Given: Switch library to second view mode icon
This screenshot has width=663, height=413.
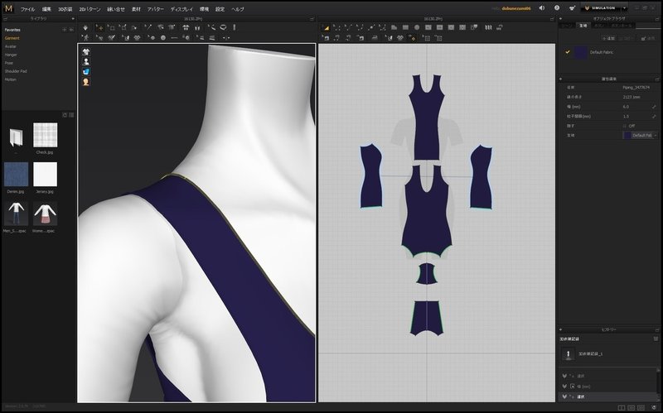Looking at the screenshot, I should click(71, 115).
